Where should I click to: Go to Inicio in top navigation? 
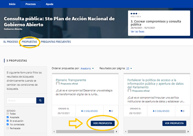(x=12, y=4)
